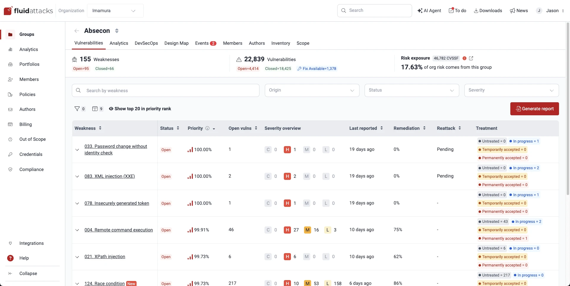Open the Portfolios section
570x286 pixels.
point(29,64)
